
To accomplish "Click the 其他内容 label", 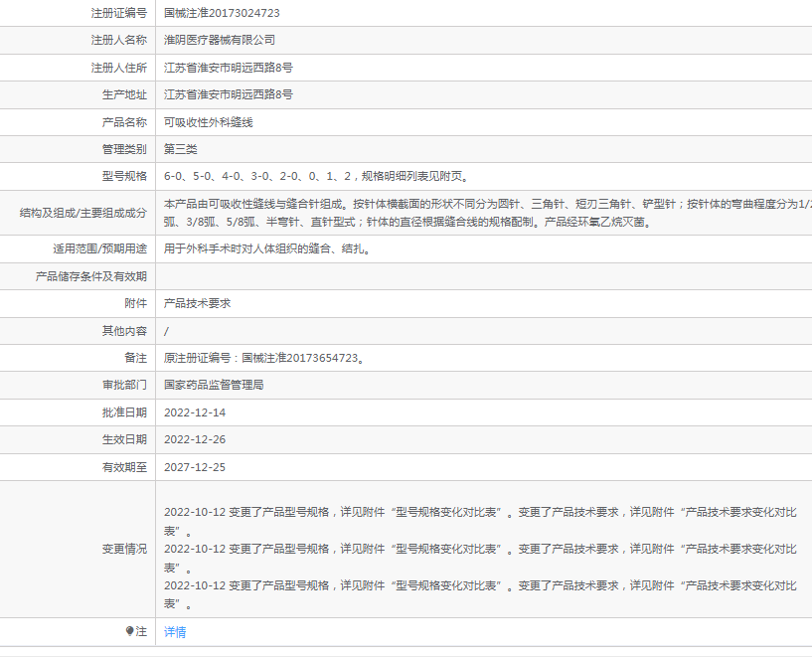I will point(125,331).
